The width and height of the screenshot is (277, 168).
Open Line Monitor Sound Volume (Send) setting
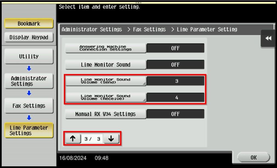pos(106,81)
